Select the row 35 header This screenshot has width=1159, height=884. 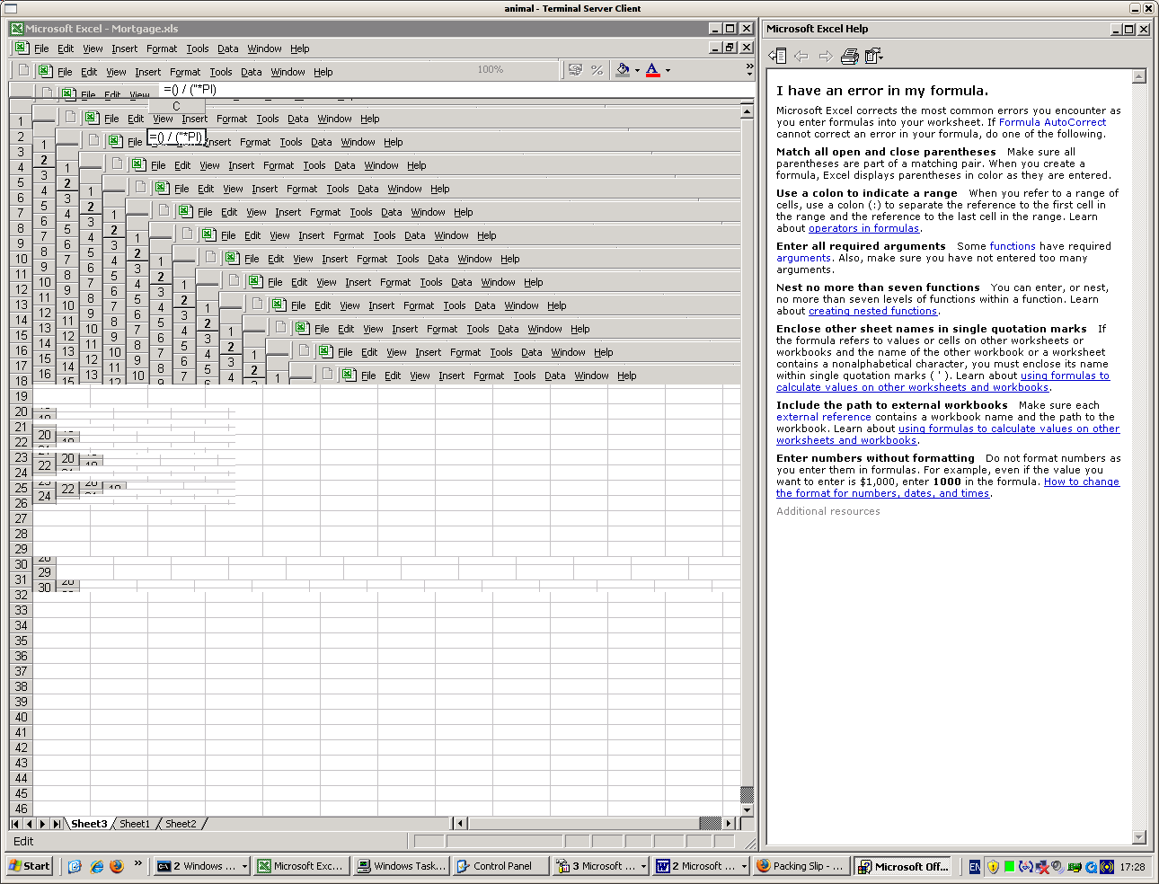pos(21,641)
